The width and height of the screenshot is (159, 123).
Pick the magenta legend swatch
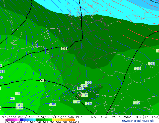point(15,120)
